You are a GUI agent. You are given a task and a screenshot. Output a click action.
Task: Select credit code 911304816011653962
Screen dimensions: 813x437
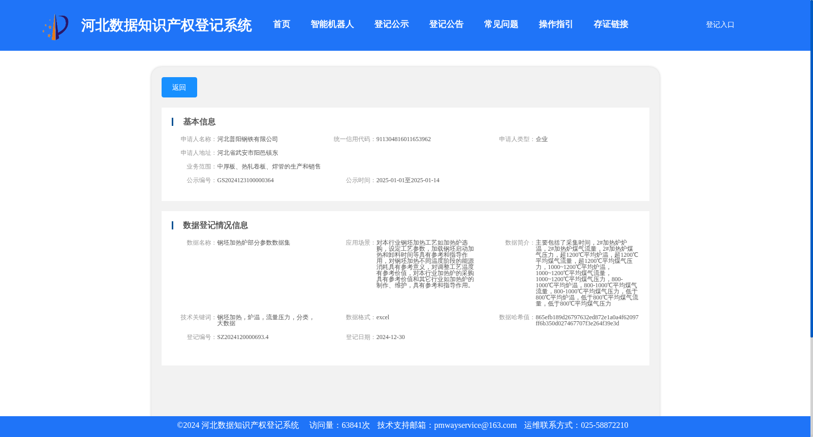403,139
